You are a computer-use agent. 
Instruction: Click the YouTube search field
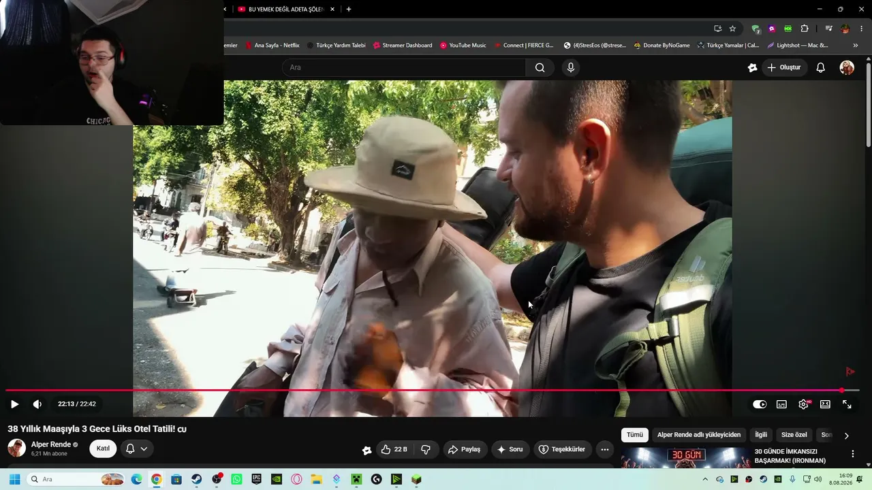point(403,67)
